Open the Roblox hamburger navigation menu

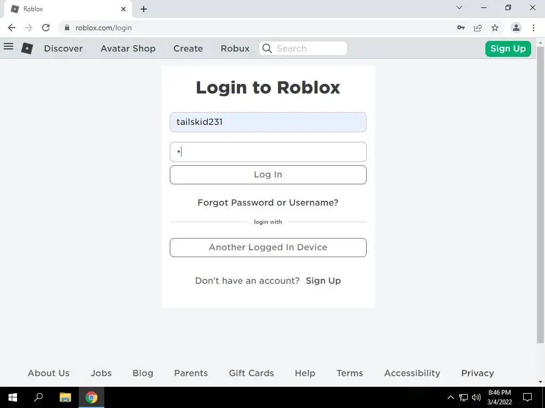point(9,47)
